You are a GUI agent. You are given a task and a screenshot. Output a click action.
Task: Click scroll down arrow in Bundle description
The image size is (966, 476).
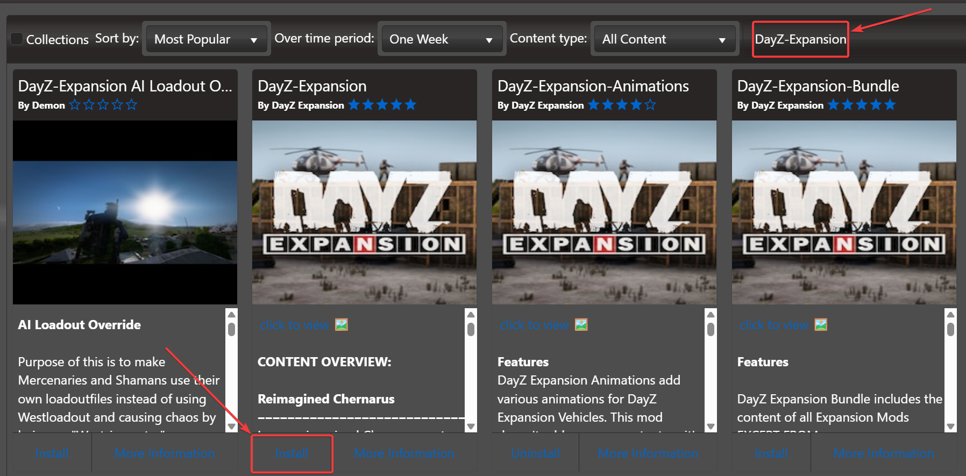point(951,427)
